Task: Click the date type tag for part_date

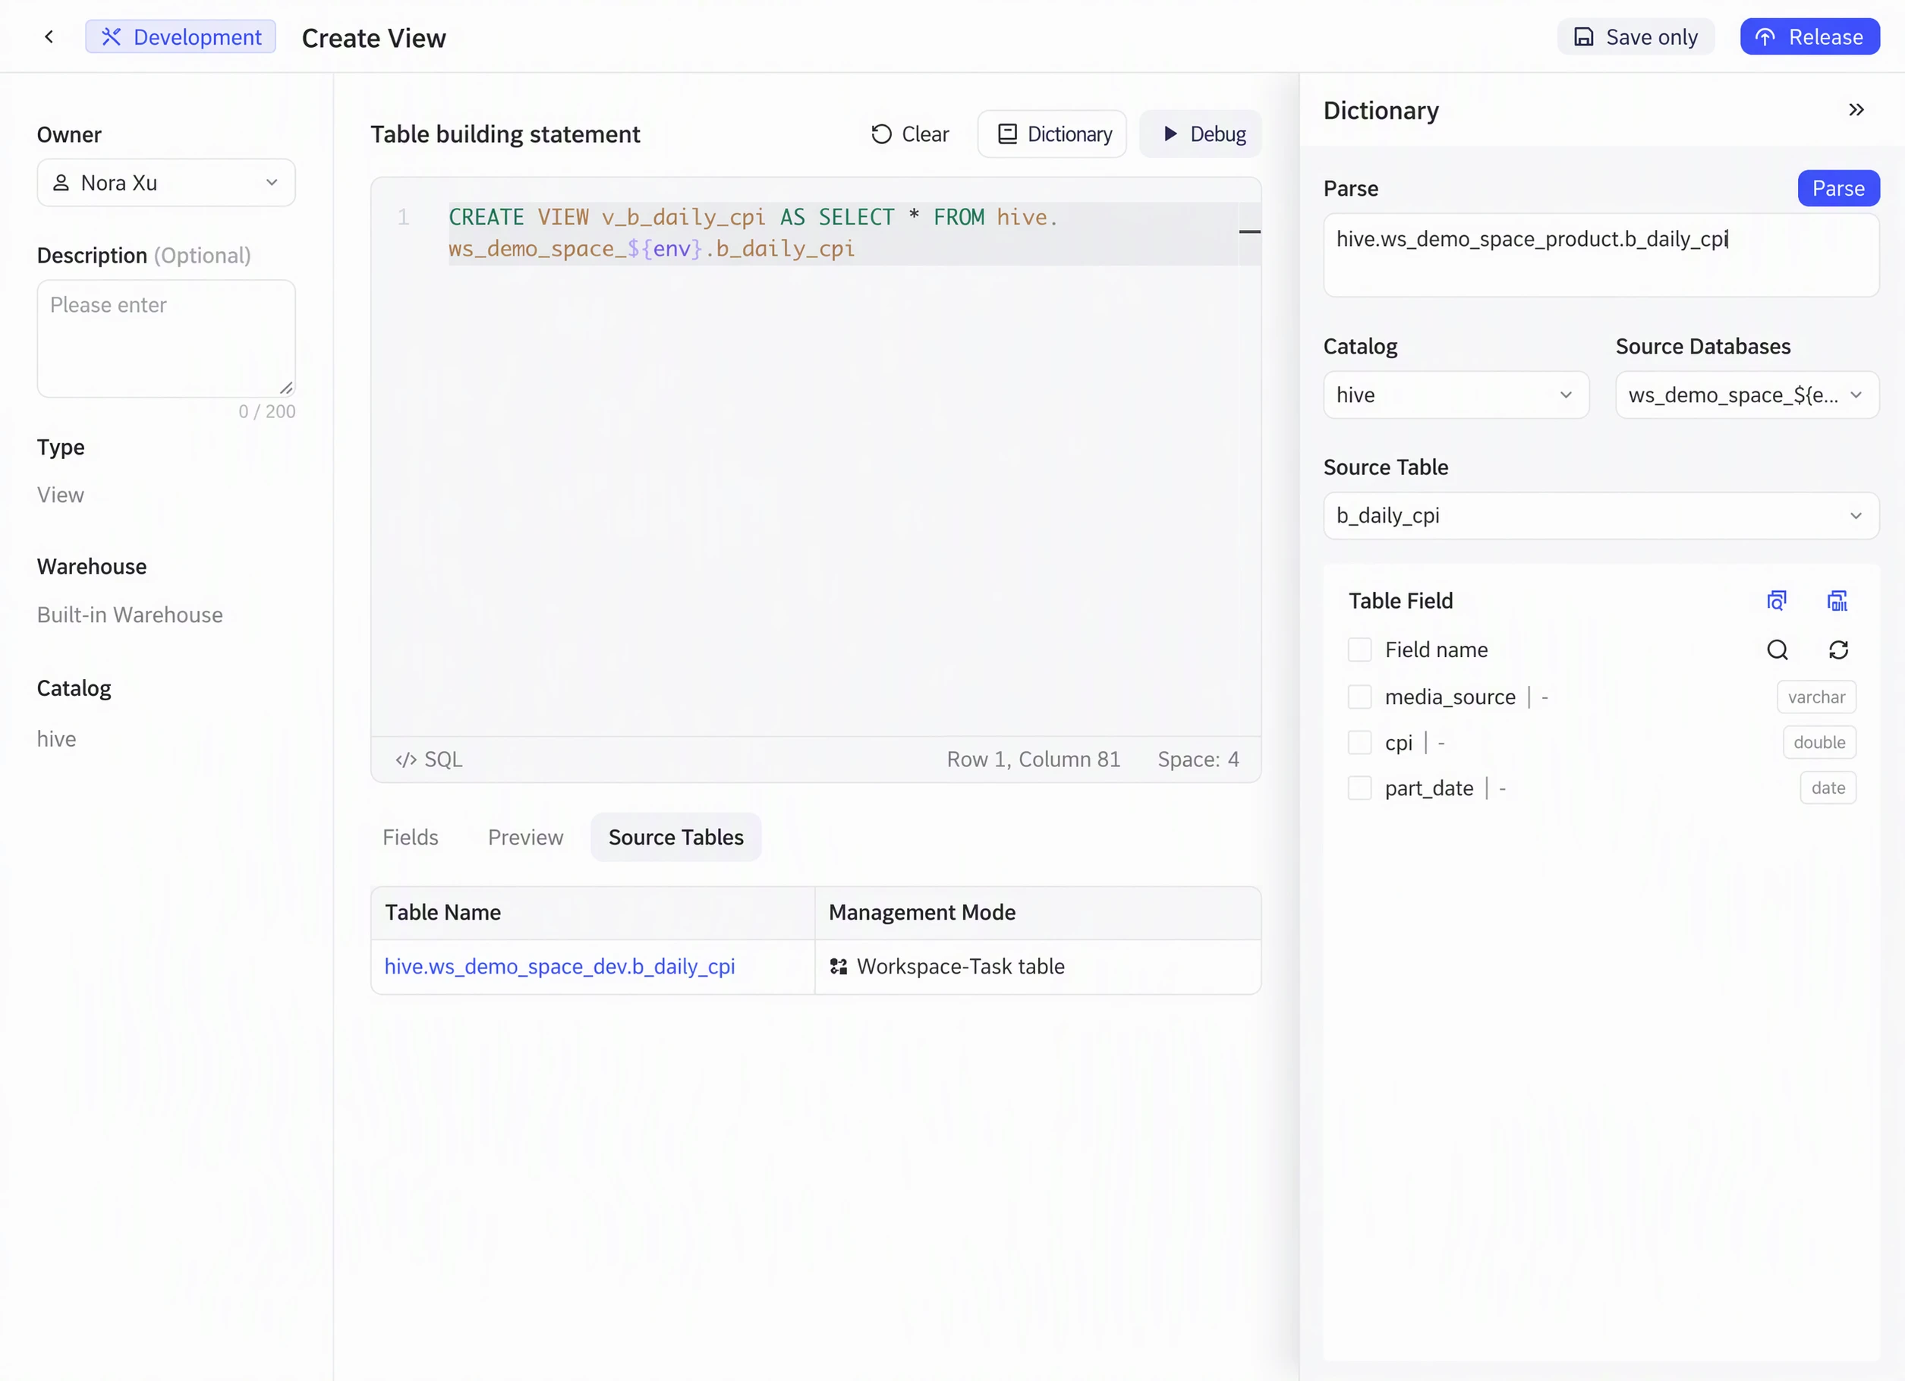Action: click(x=1828, y=788)
